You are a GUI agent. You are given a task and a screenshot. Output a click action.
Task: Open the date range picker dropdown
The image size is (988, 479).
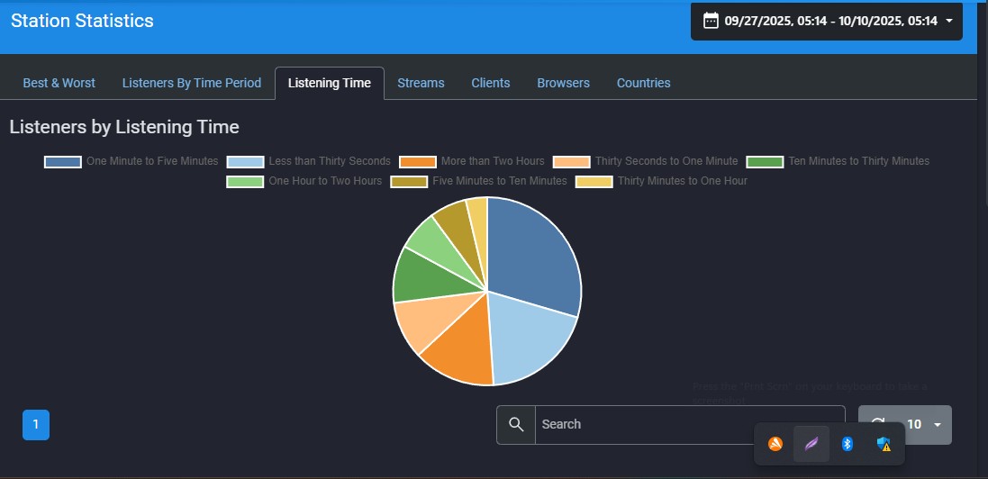pyautogui.click(x=826, y=21)
